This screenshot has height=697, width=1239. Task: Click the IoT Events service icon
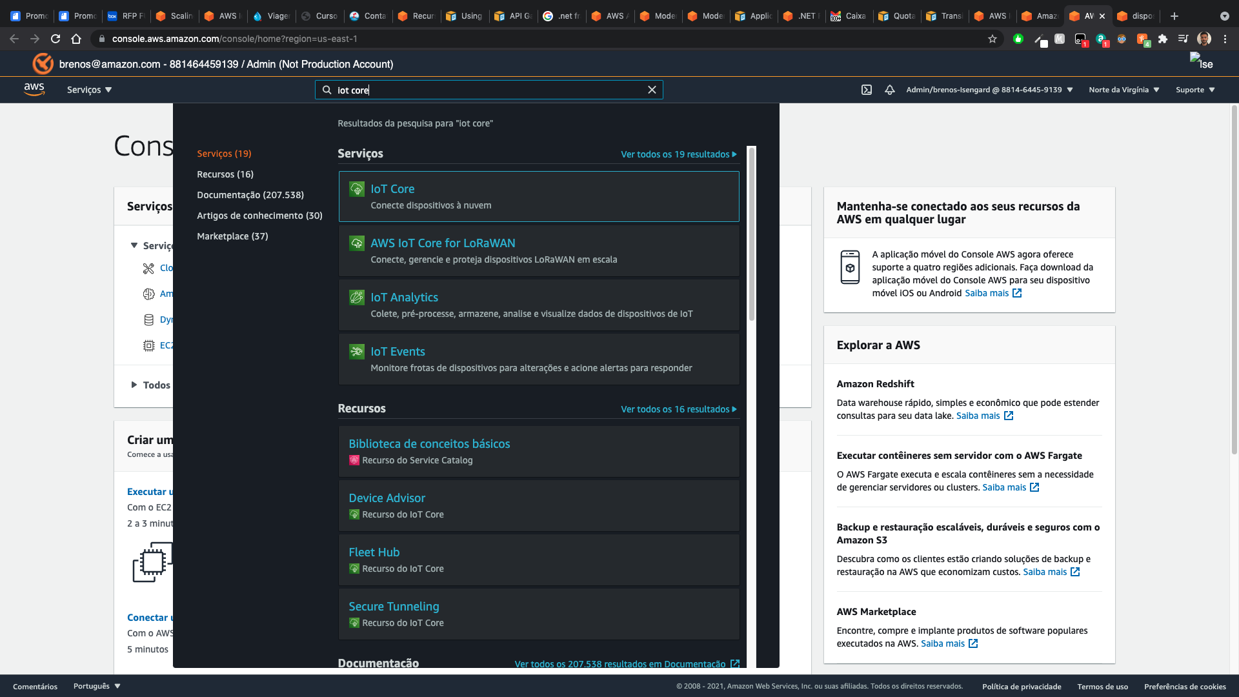tap(357, 352)
